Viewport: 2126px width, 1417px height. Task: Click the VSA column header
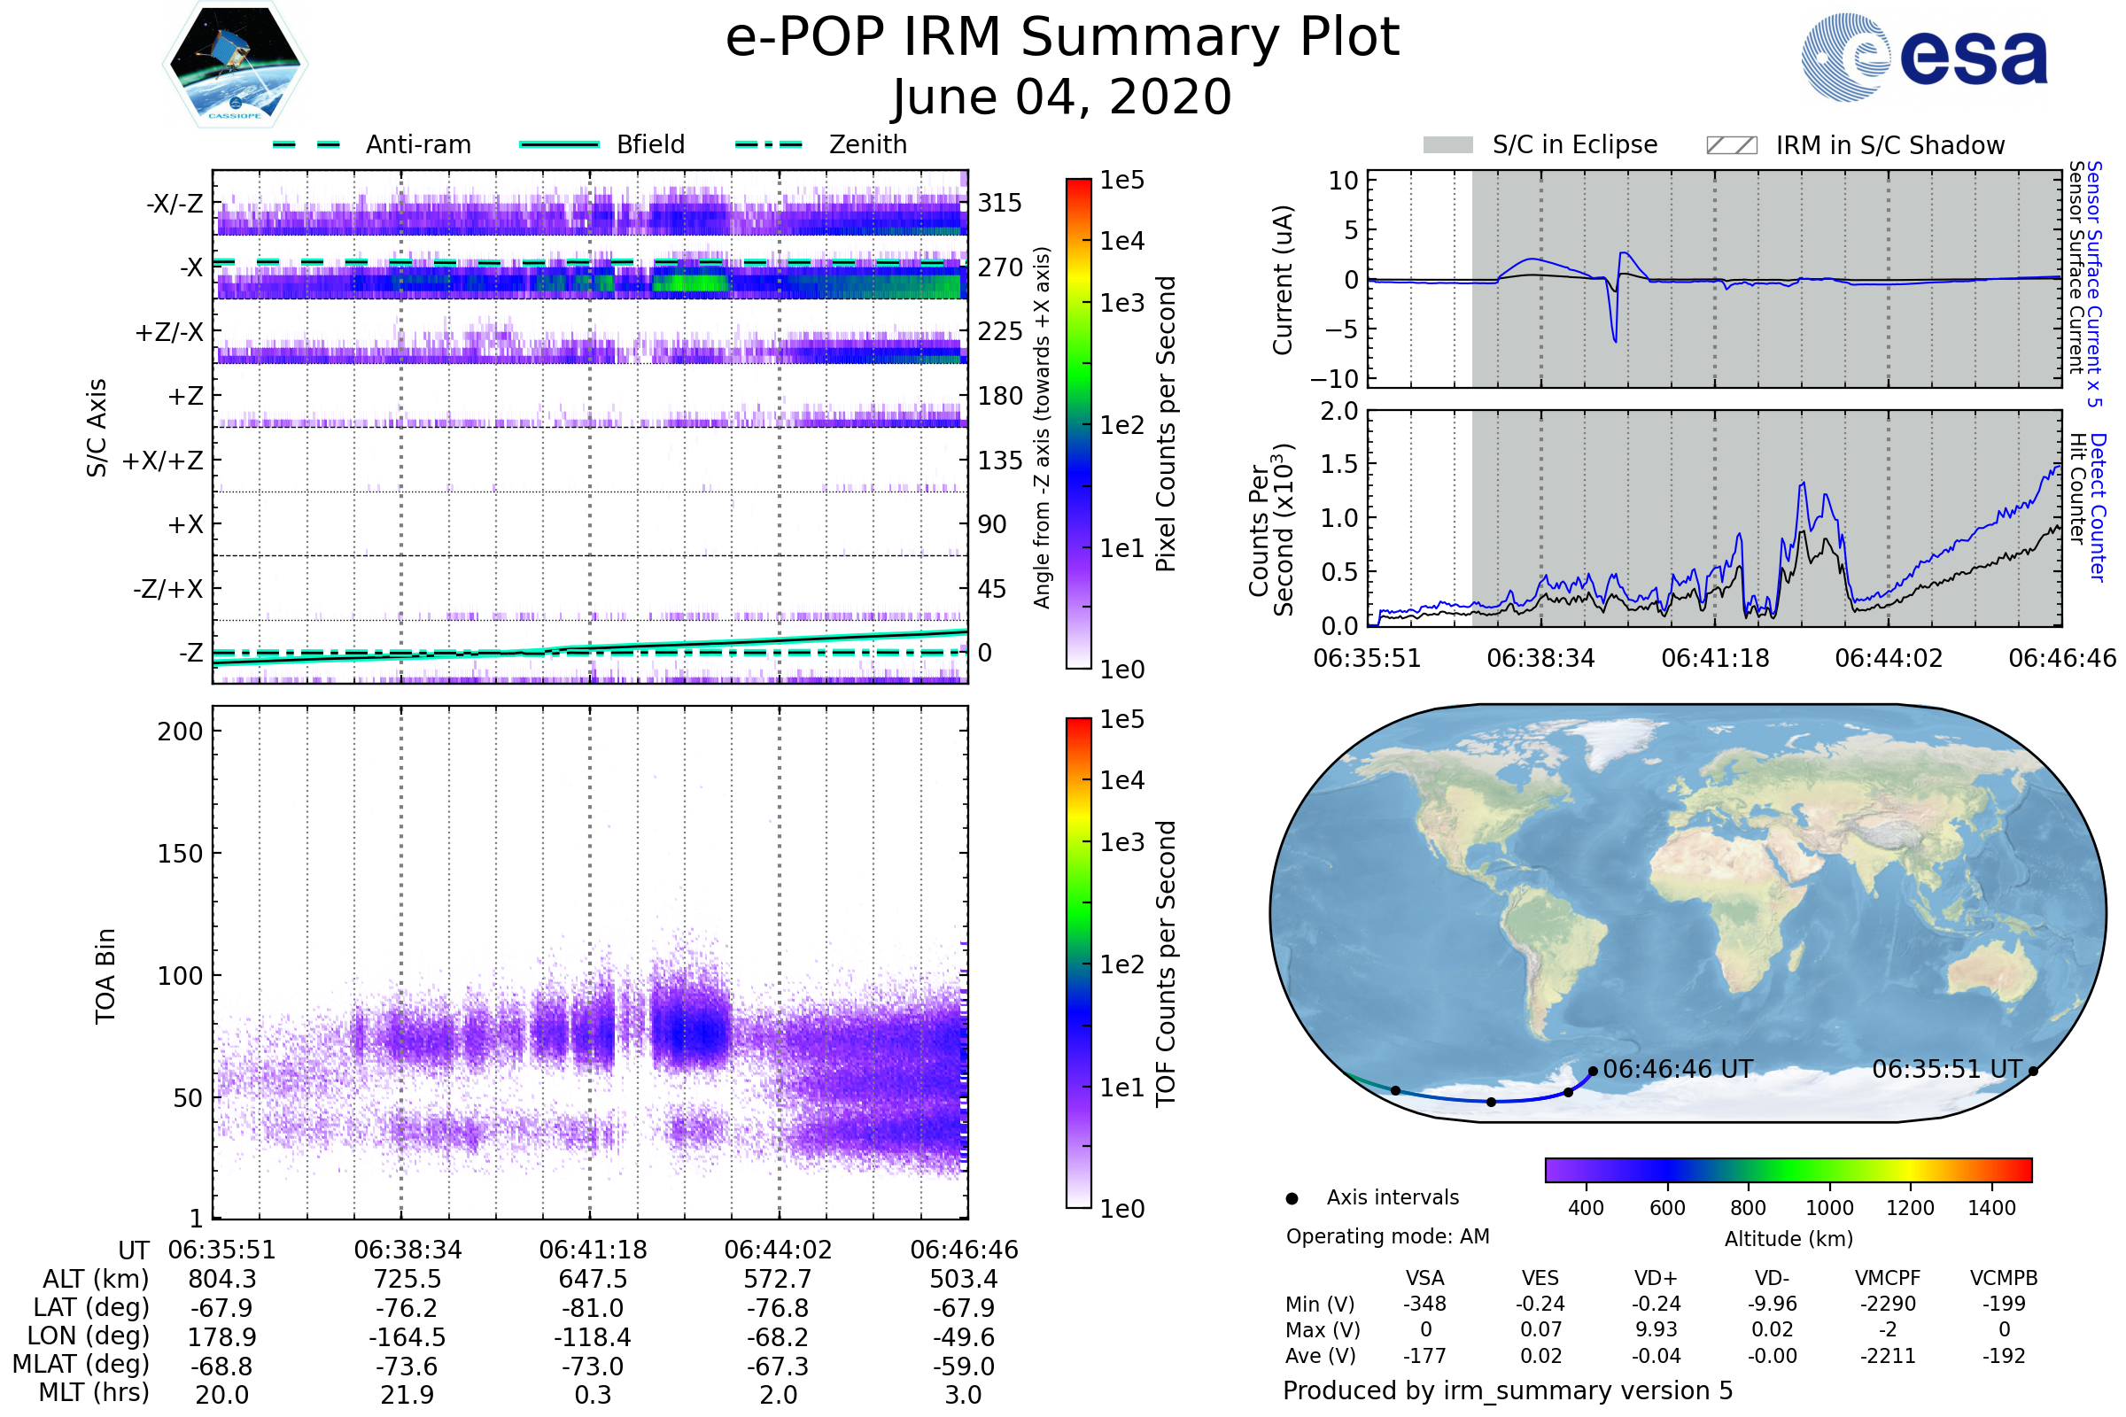[1425, 1279]
